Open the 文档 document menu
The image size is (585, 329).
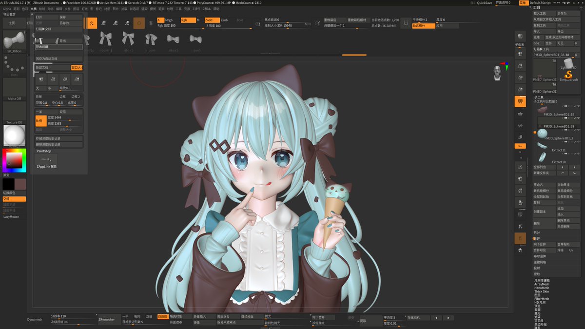[x=33, y=9]
